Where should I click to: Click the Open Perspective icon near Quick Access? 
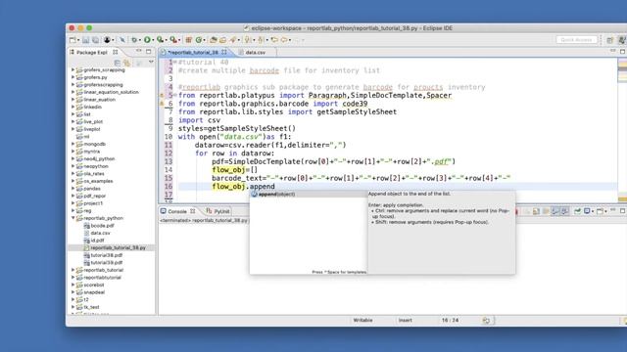click(x=609, y=40)
